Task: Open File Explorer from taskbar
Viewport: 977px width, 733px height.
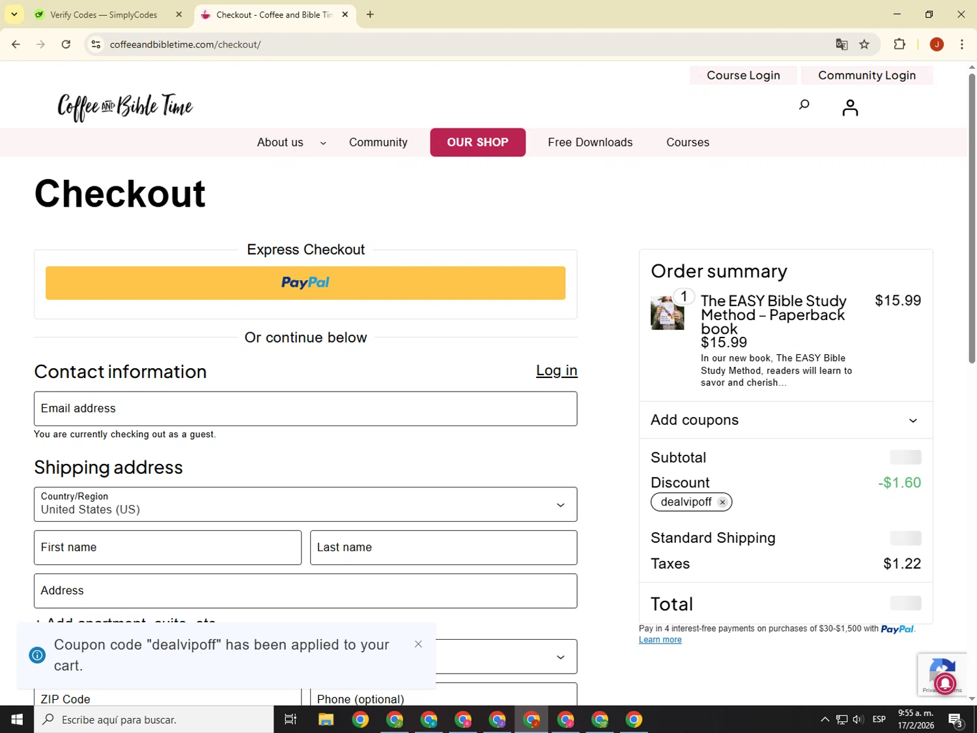Action: [326, 719]
